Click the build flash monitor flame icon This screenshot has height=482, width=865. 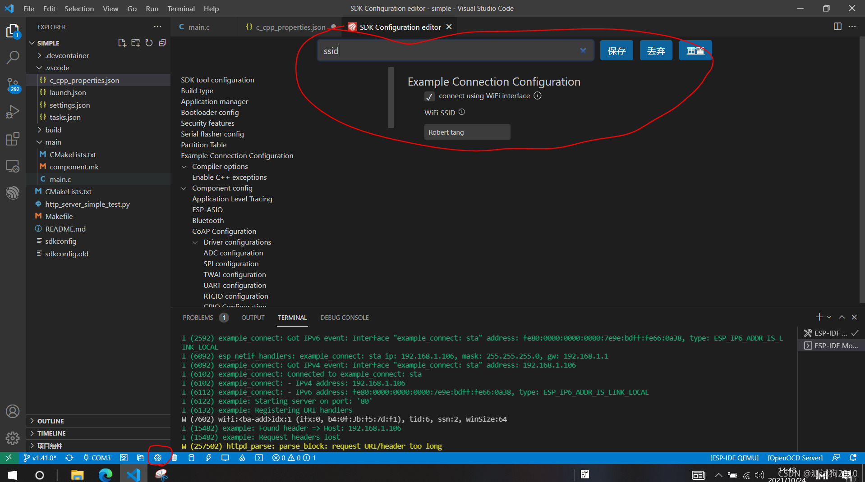pos(242,458)
